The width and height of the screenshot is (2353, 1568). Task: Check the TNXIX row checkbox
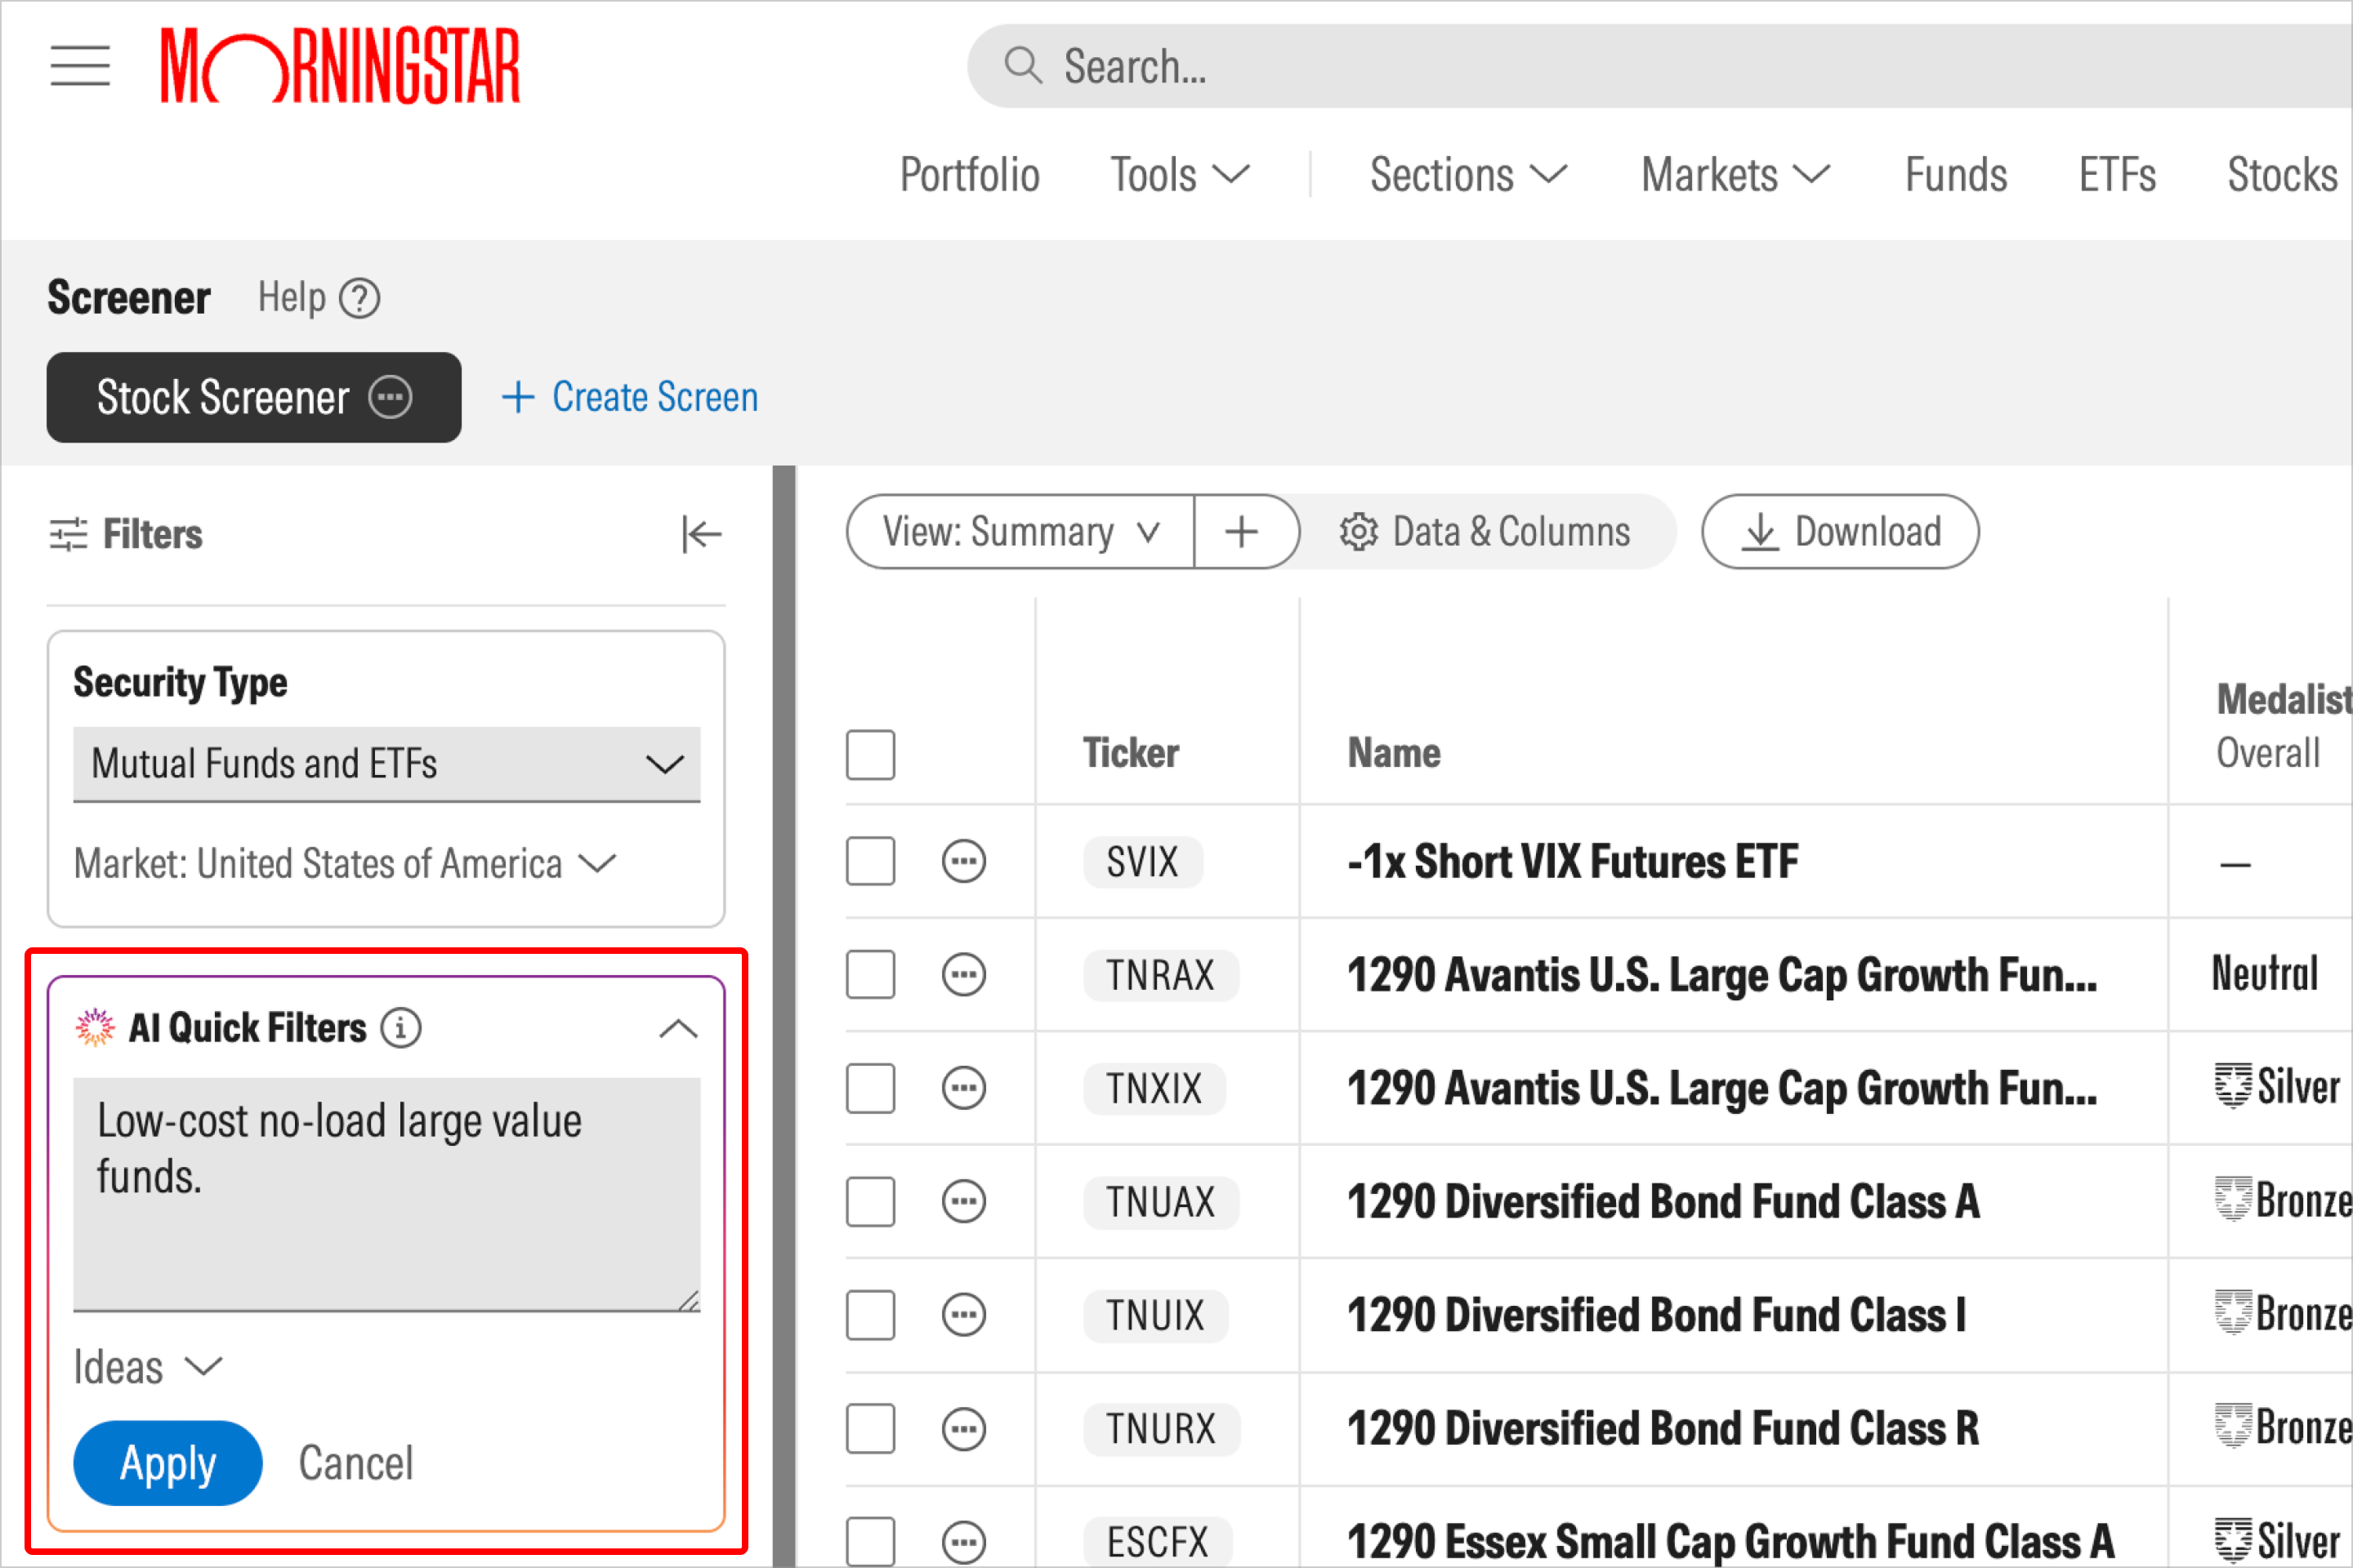pos(870,1088)
